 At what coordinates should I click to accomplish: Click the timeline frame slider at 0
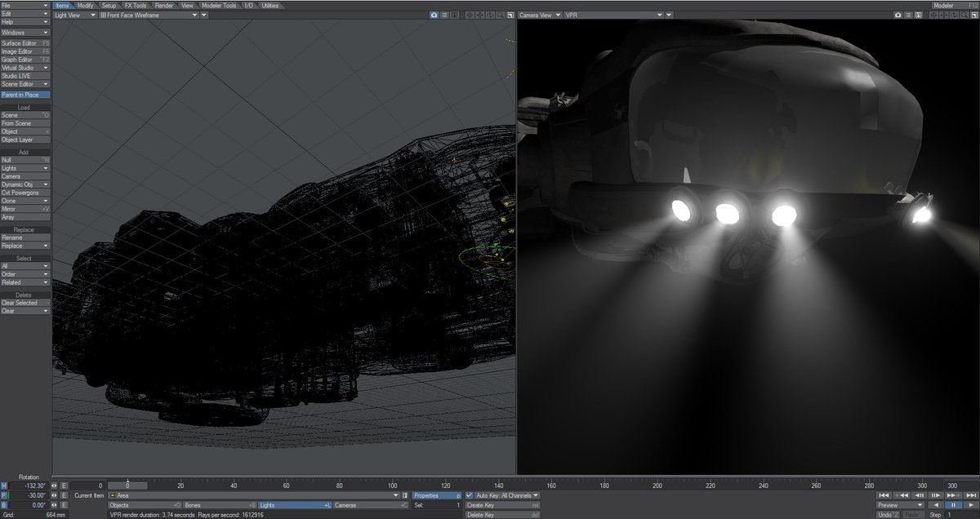[127, 486]
